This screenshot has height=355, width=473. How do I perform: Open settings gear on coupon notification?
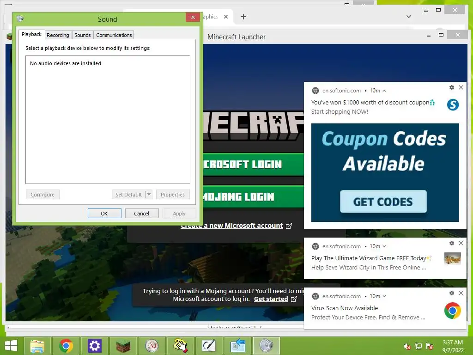click(x=452, y=87)
